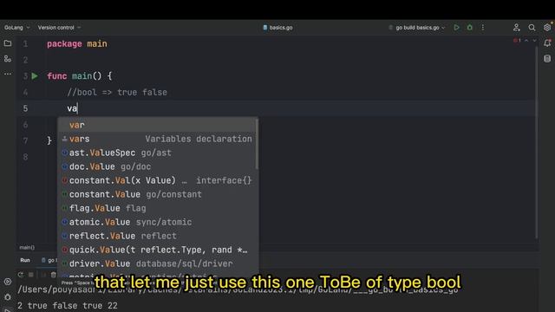Click line number 1 in the gutter
This screenshot has height=312, width=555.
click(x=25, y=44)
